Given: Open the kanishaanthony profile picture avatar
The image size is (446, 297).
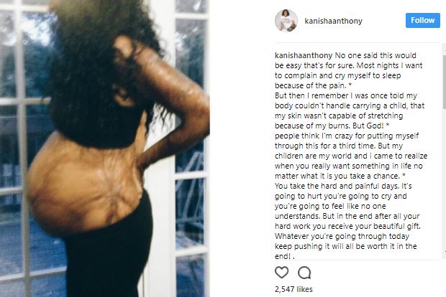Looking at the screenshot, I should pyautogui.click(x=286, y=20).
